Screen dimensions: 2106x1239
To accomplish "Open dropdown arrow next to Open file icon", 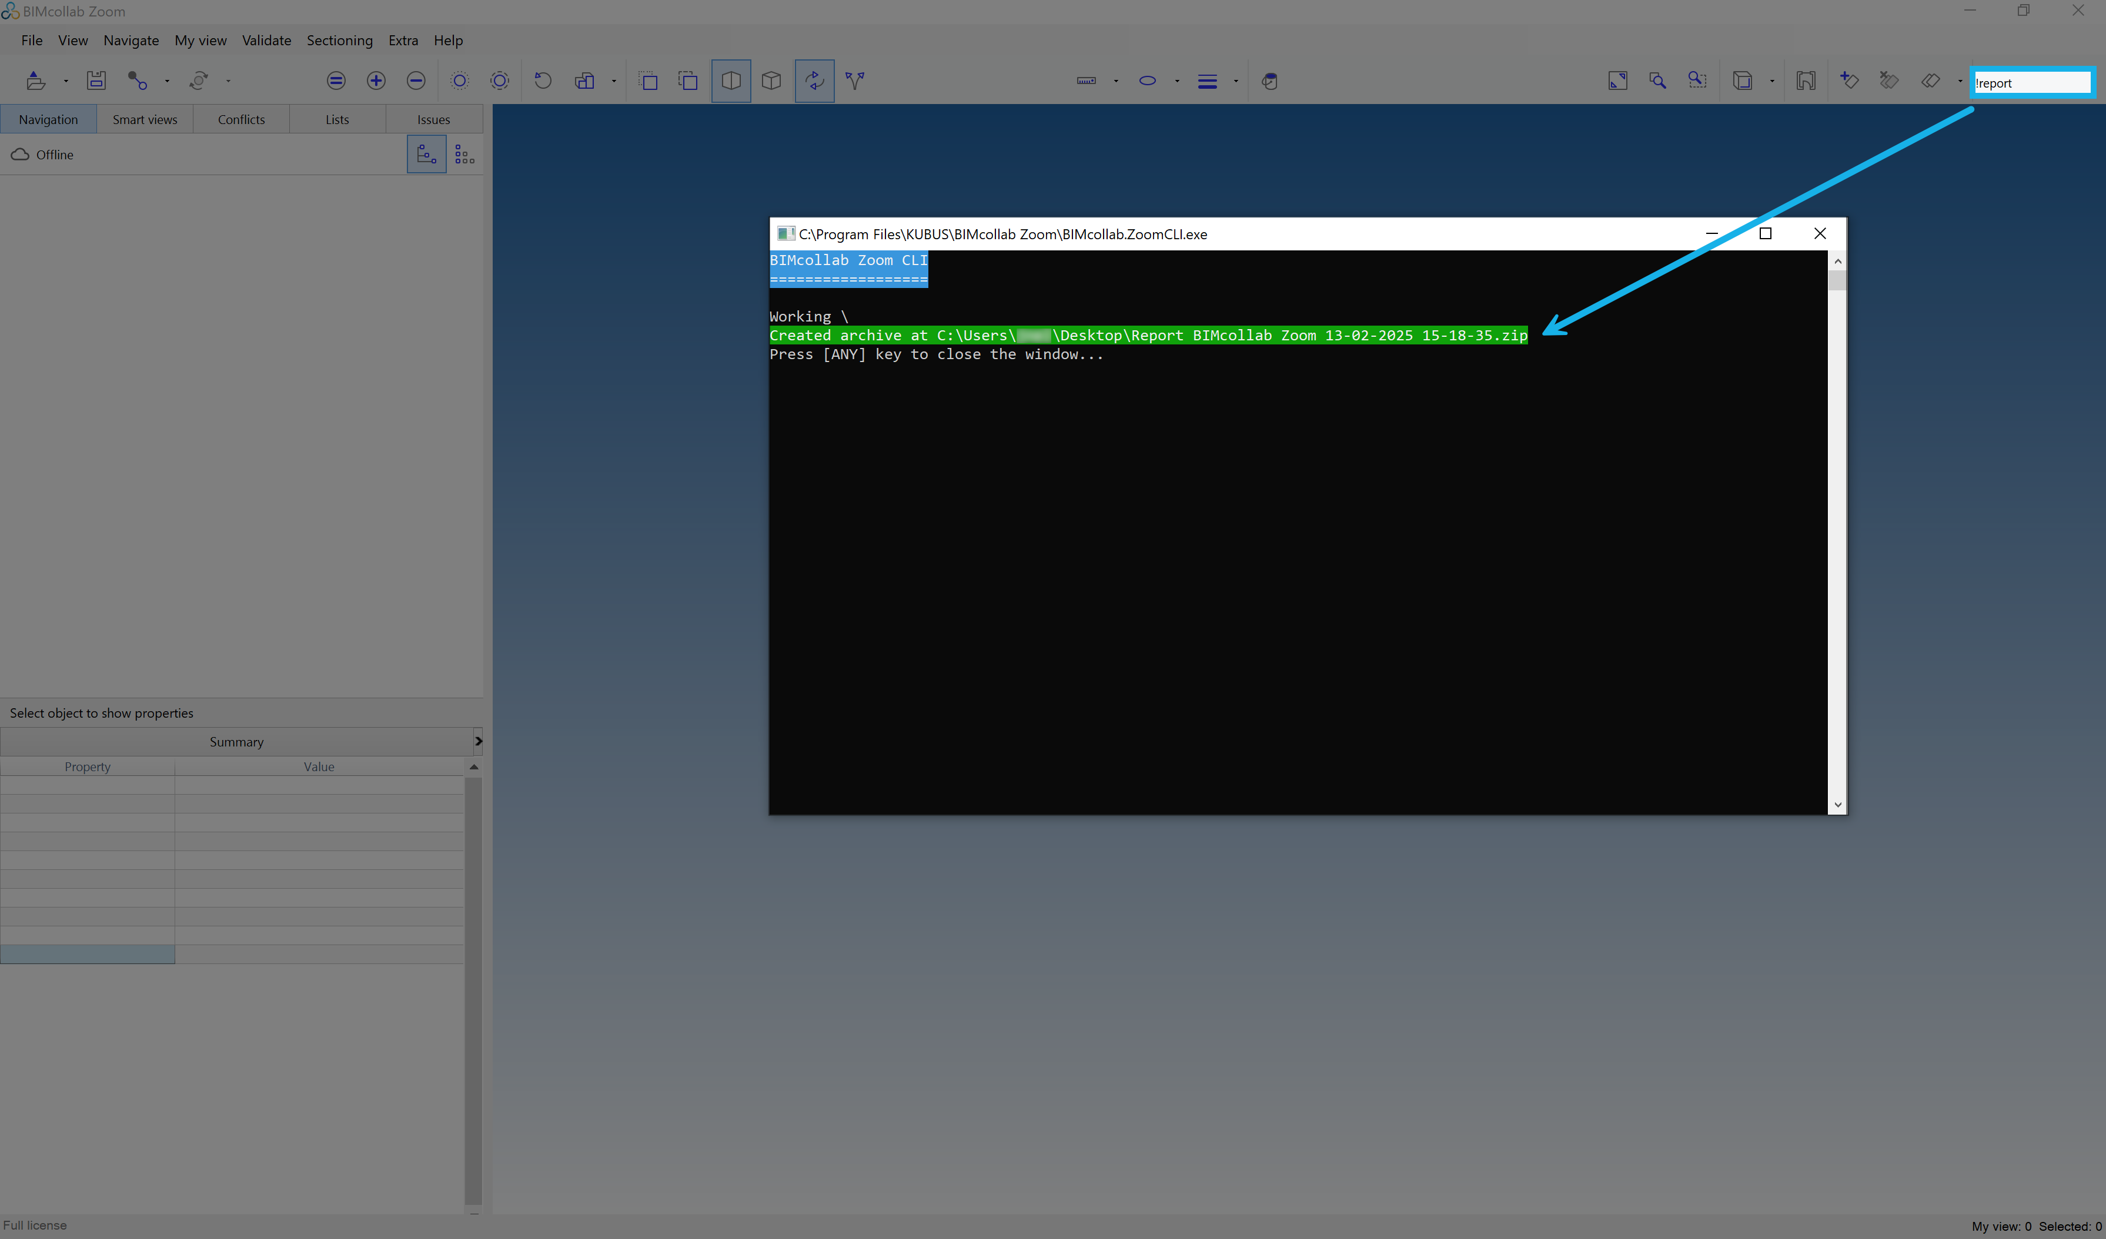I will 65,81.
